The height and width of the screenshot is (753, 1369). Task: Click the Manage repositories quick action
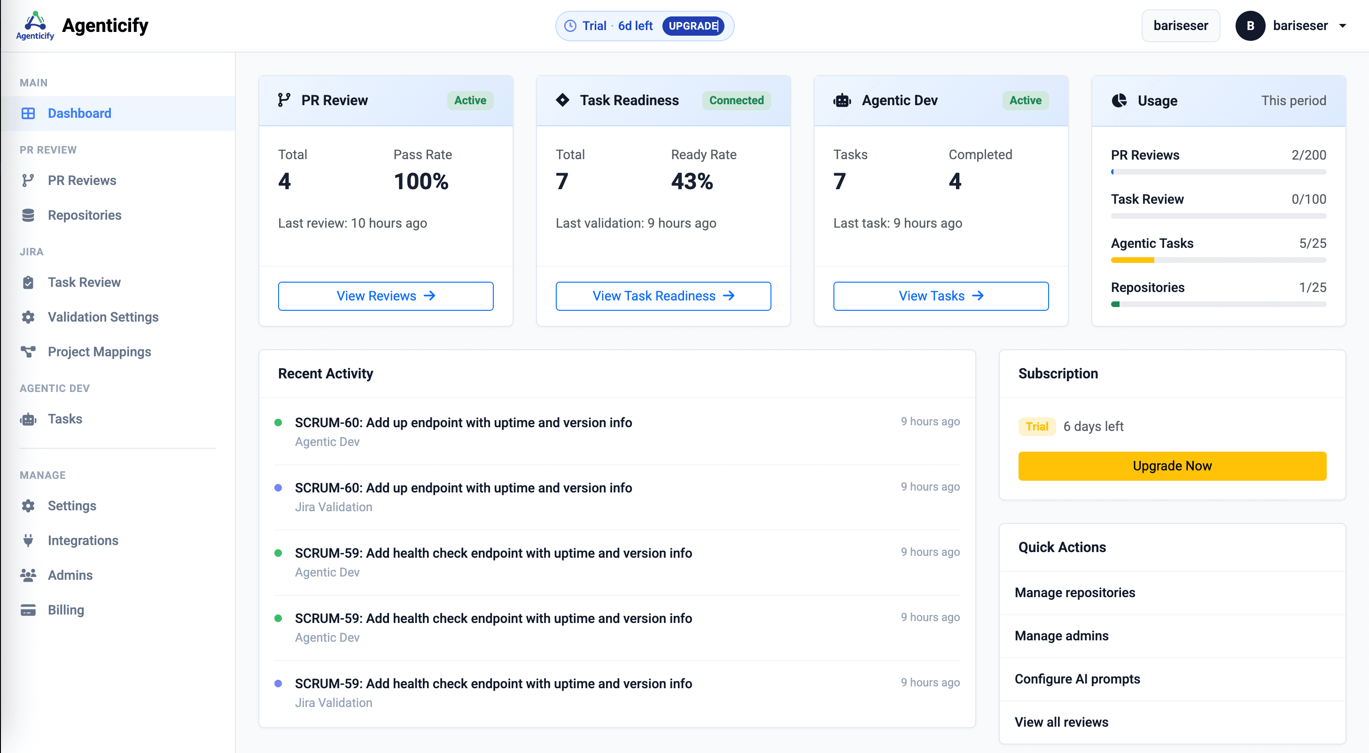coord(1074,592)
